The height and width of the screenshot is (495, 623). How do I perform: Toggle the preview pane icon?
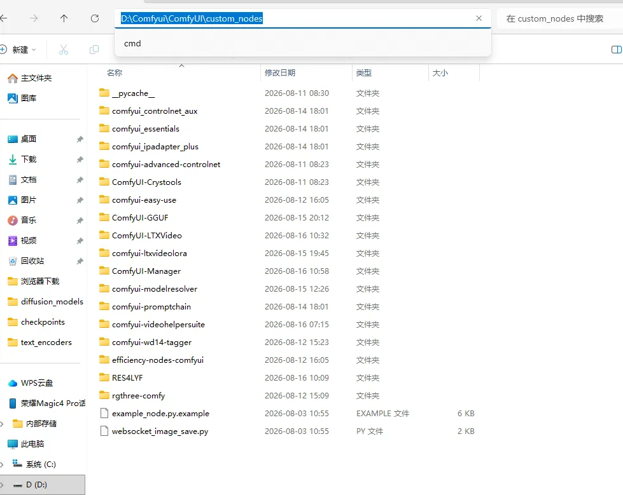coord(616,50)
